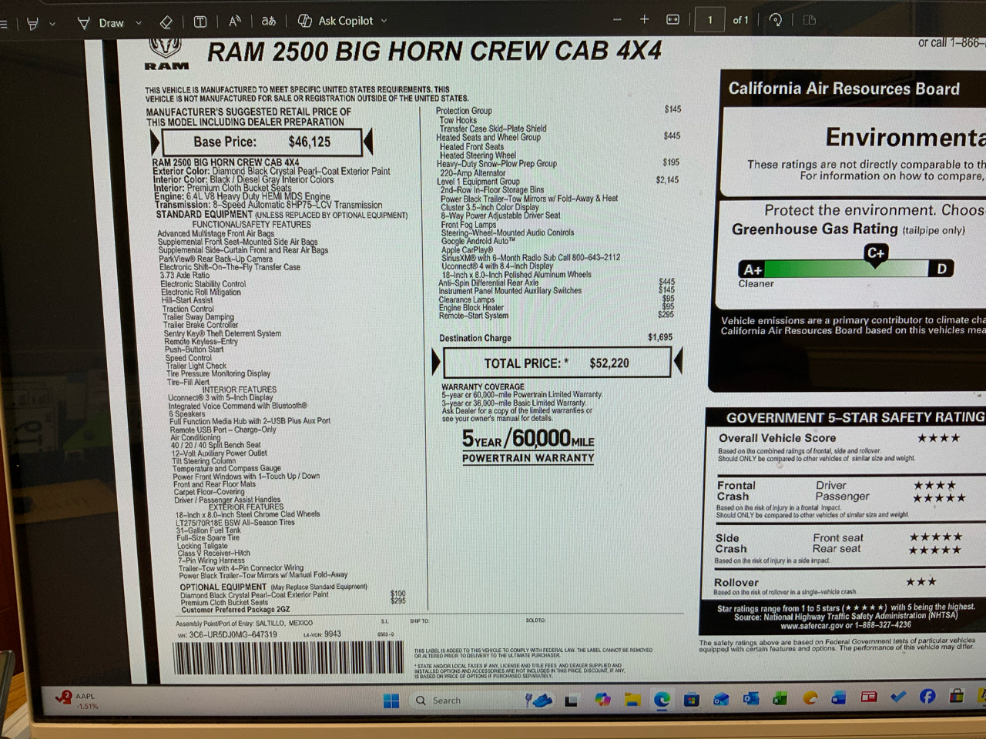Open the Windows Start menu

pos(393,701)
